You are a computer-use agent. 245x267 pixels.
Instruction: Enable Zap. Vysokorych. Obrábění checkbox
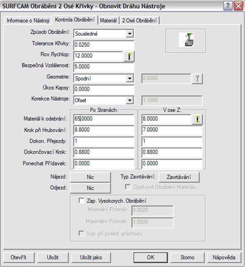[81, 201]
